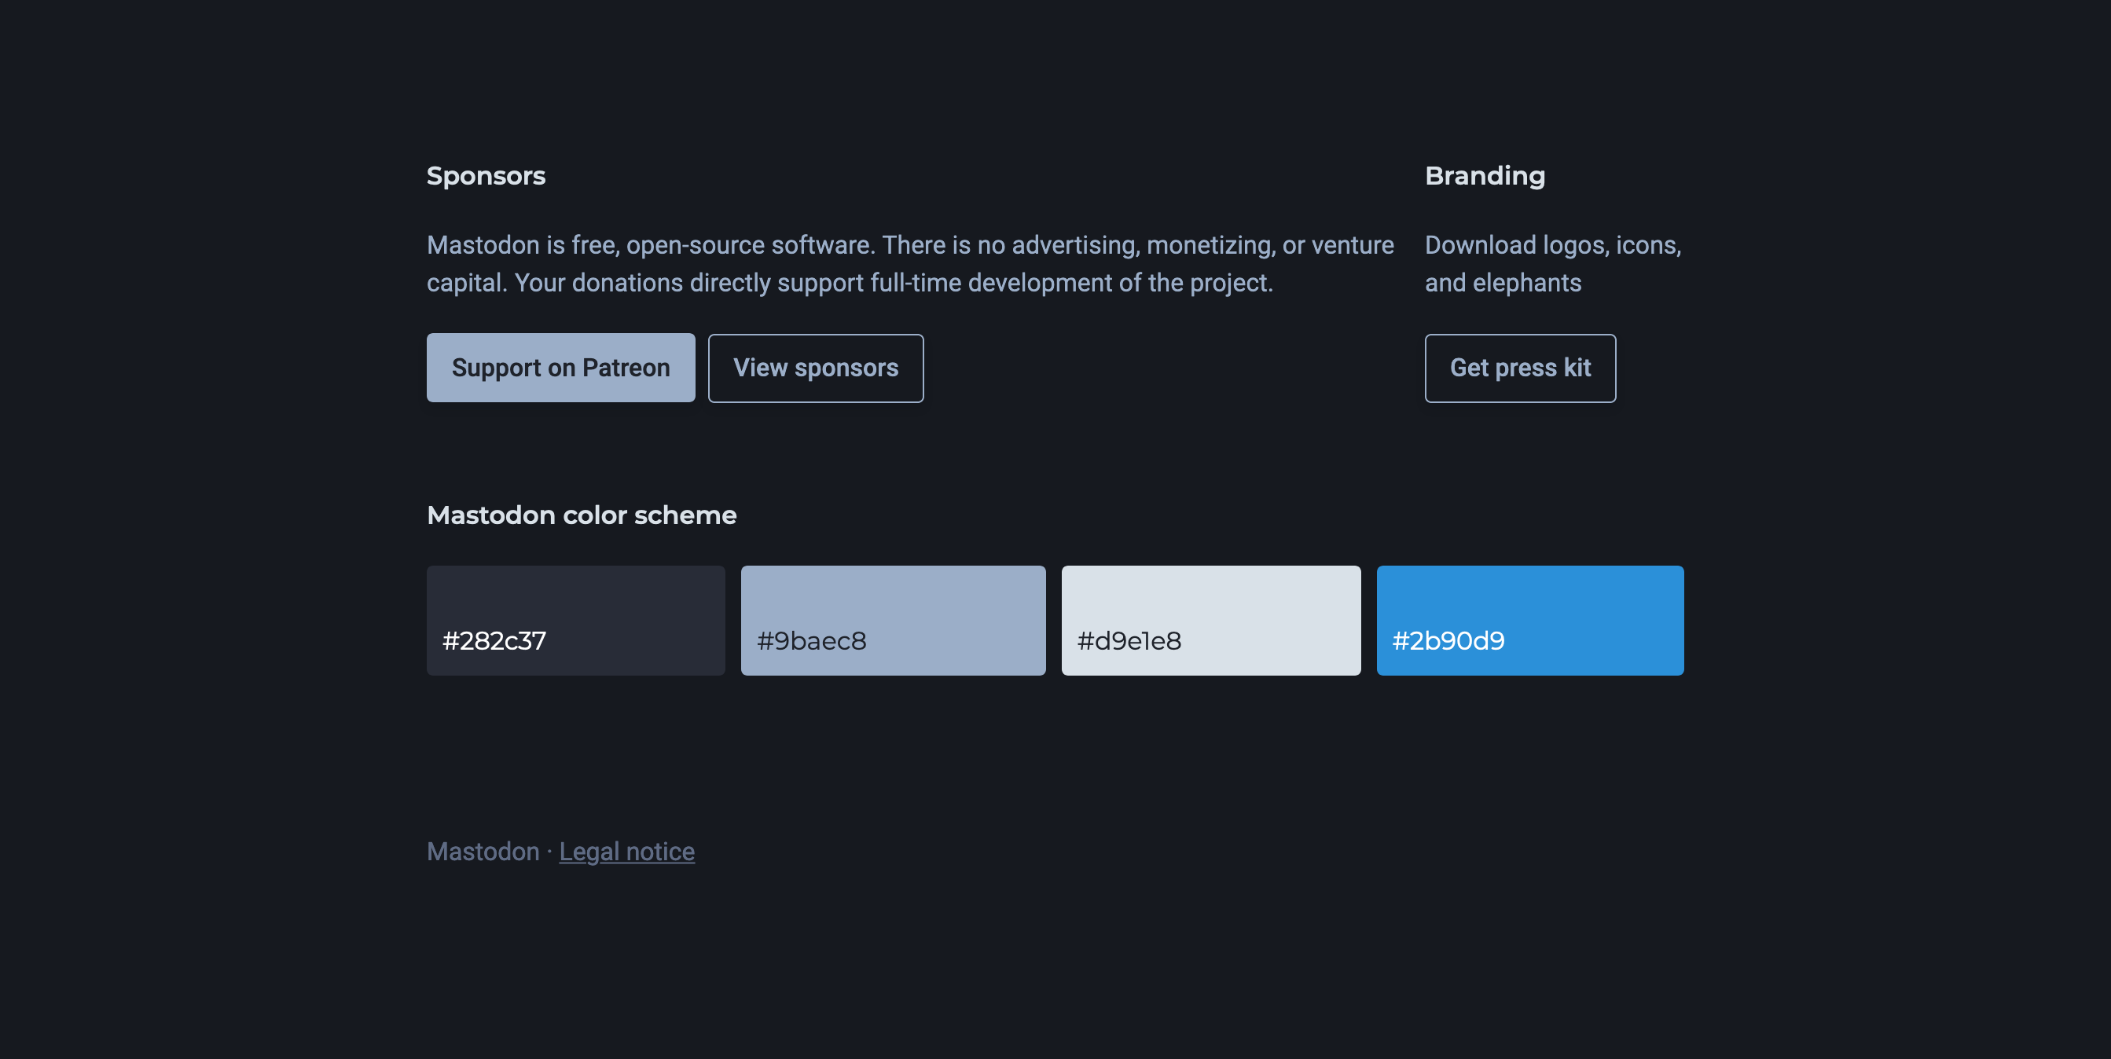2111x1059 pixels.
Task: Click the Sponsors heading
Action: [x=486, y=176]
